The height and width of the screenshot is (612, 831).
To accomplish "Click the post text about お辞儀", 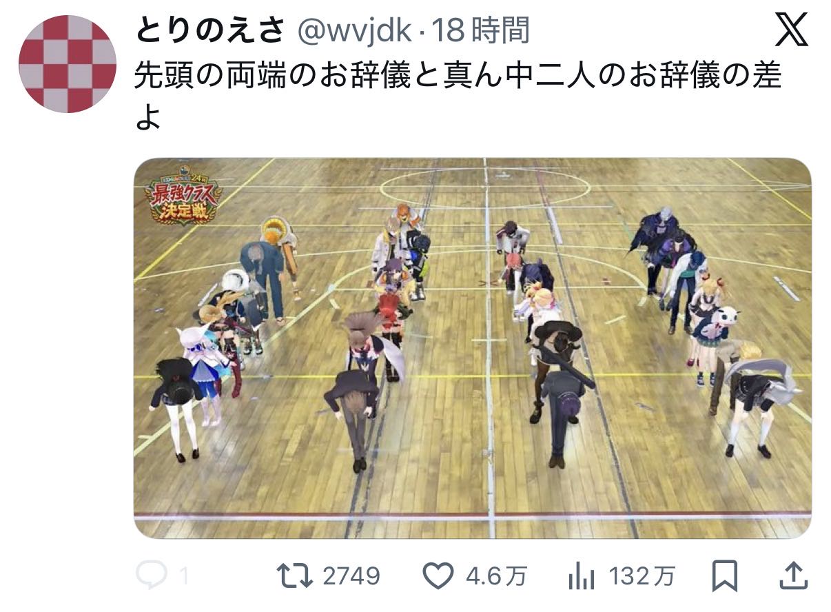I will [x=458, y=95].
